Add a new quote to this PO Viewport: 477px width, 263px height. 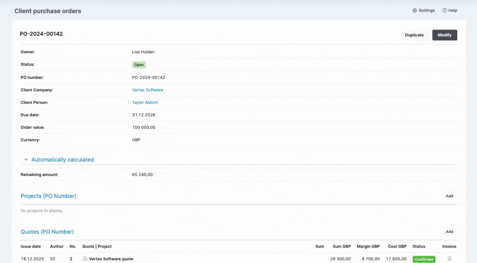click(x=449, y=232)
